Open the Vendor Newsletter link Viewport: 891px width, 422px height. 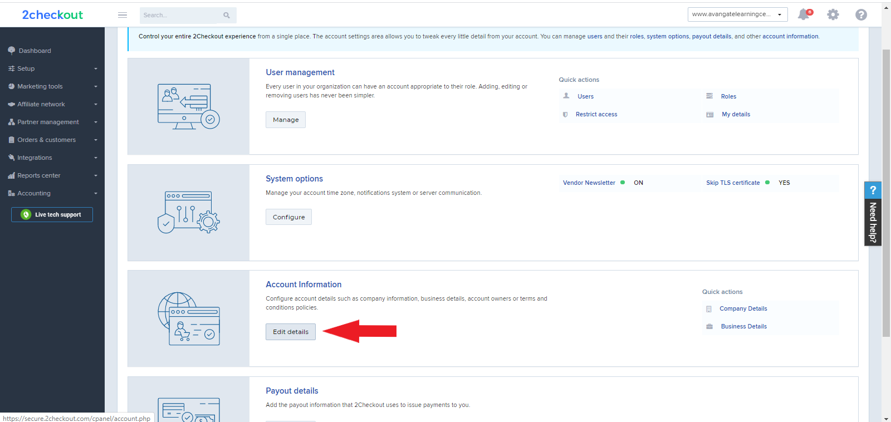click(589, 183)
